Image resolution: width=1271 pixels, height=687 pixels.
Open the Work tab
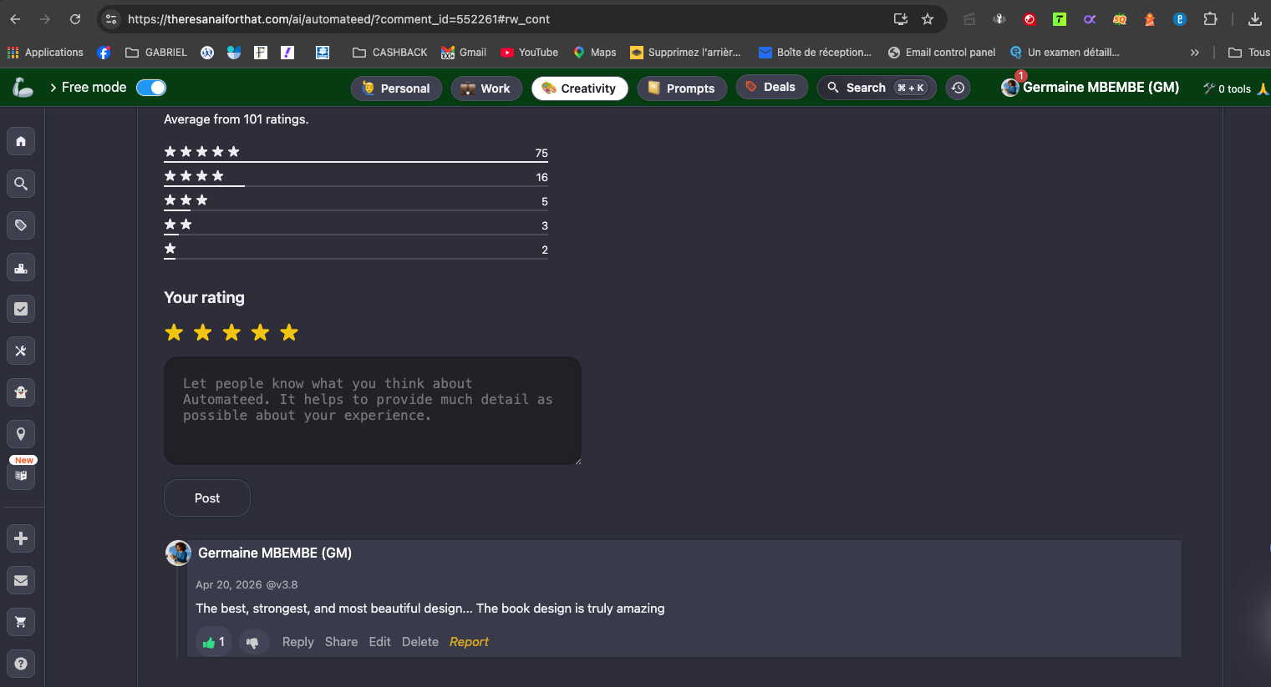click(x=486, y=88)
